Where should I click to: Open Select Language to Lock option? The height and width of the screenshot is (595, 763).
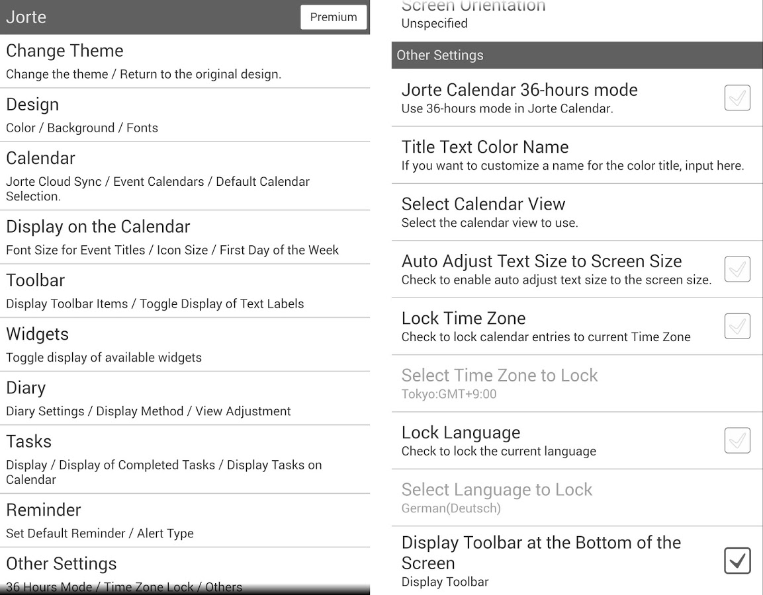click(577, 498)
